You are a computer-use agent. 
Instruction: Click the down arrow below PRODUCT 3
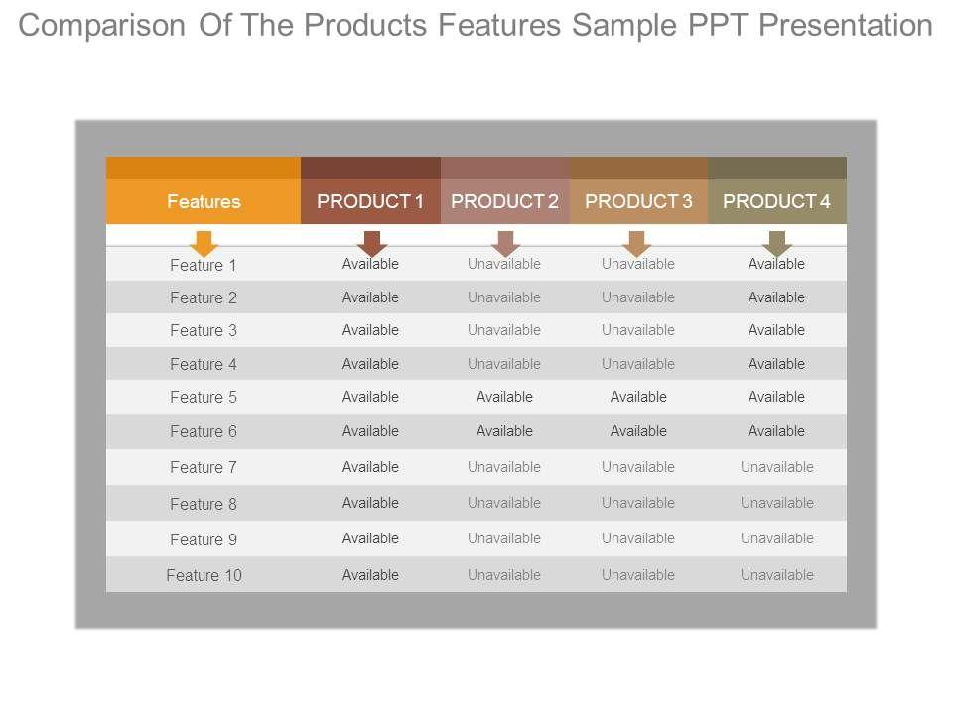coord(637,243)
